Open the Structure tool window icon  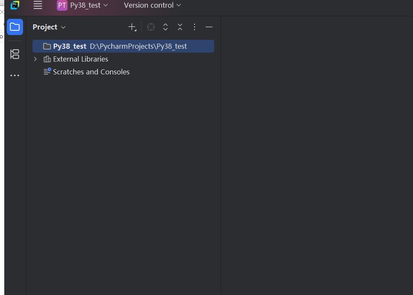tap(15, 54)
